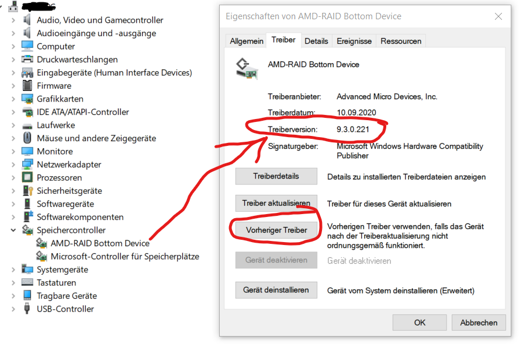Expand the Monitore node
This screenshot has width=523, height=357.
[x=13, y=152]
